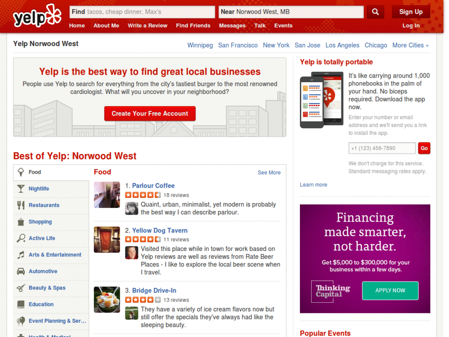The image size is (449, 337).
Task: Select Chicago city link
Action: tap(376, 45)
